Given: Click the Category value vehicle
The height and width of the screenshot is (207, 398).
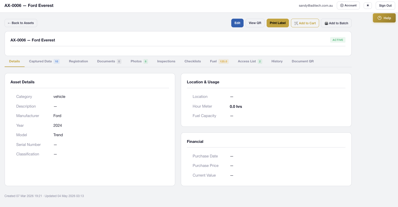Looking at the screenshot, I should point(59,97).
